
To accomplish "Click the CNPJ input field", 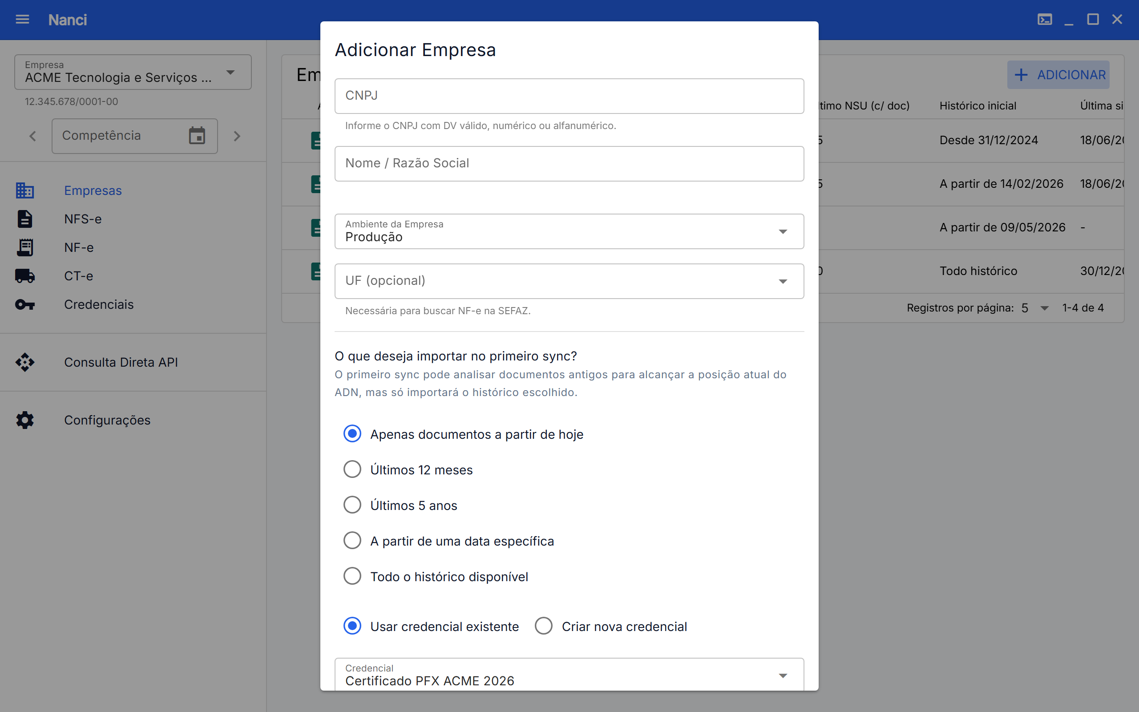I will (569, 96).
